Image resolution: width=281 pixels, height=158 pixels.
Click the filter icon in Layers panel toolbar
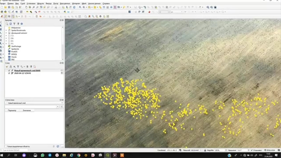(18, 67)
